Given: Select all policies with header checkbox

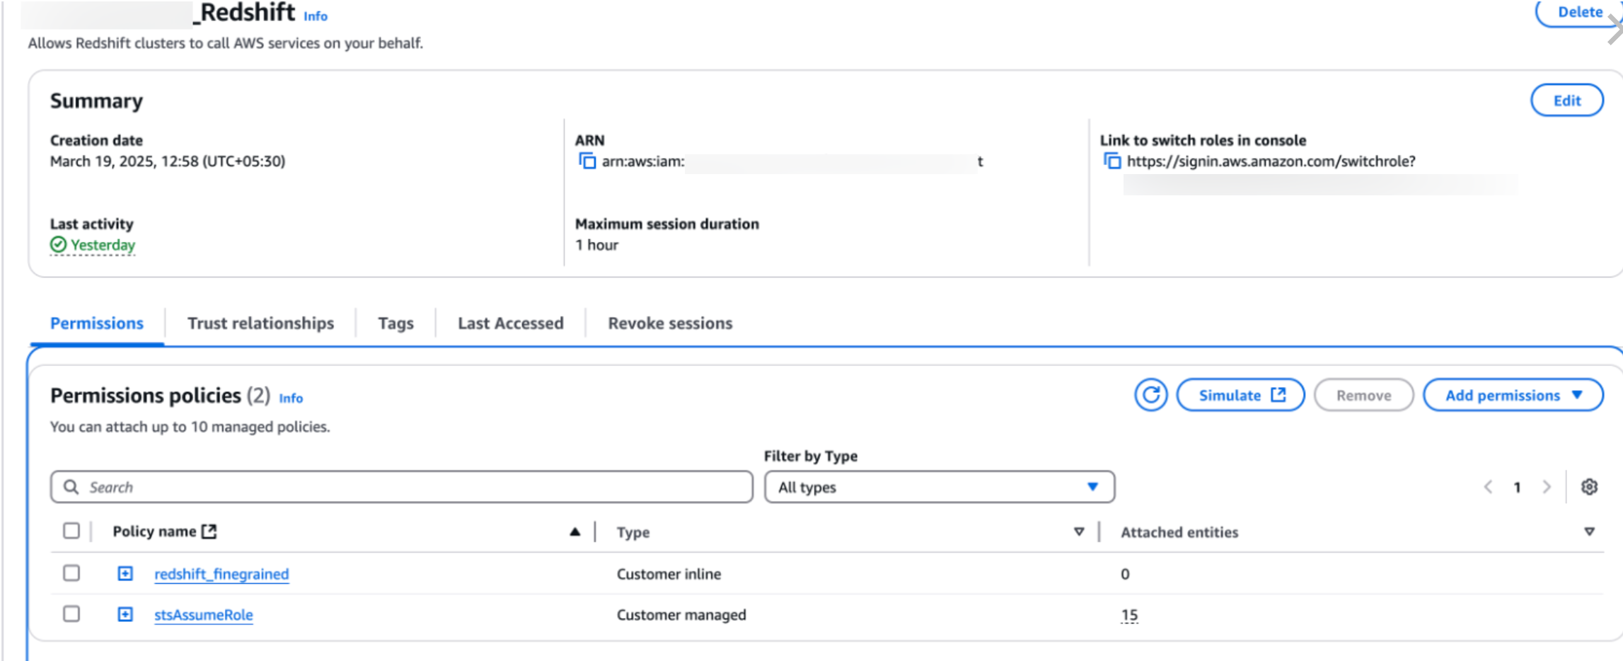Looking at the screenshot, I should (71, 531).
